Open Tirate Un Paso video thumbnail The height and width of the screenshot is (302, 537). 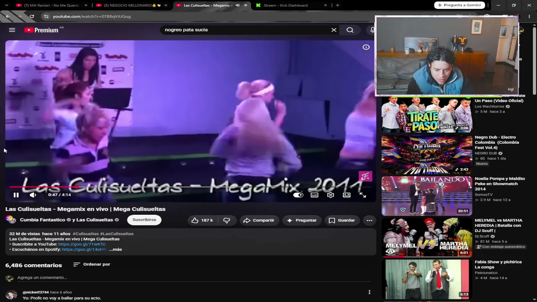coord(427,115)
